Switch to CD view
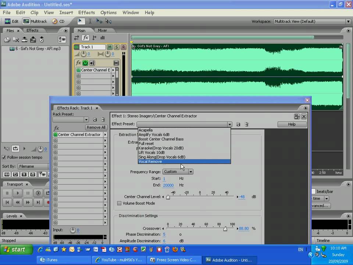 pyautogui.click(x=58, y=21)
